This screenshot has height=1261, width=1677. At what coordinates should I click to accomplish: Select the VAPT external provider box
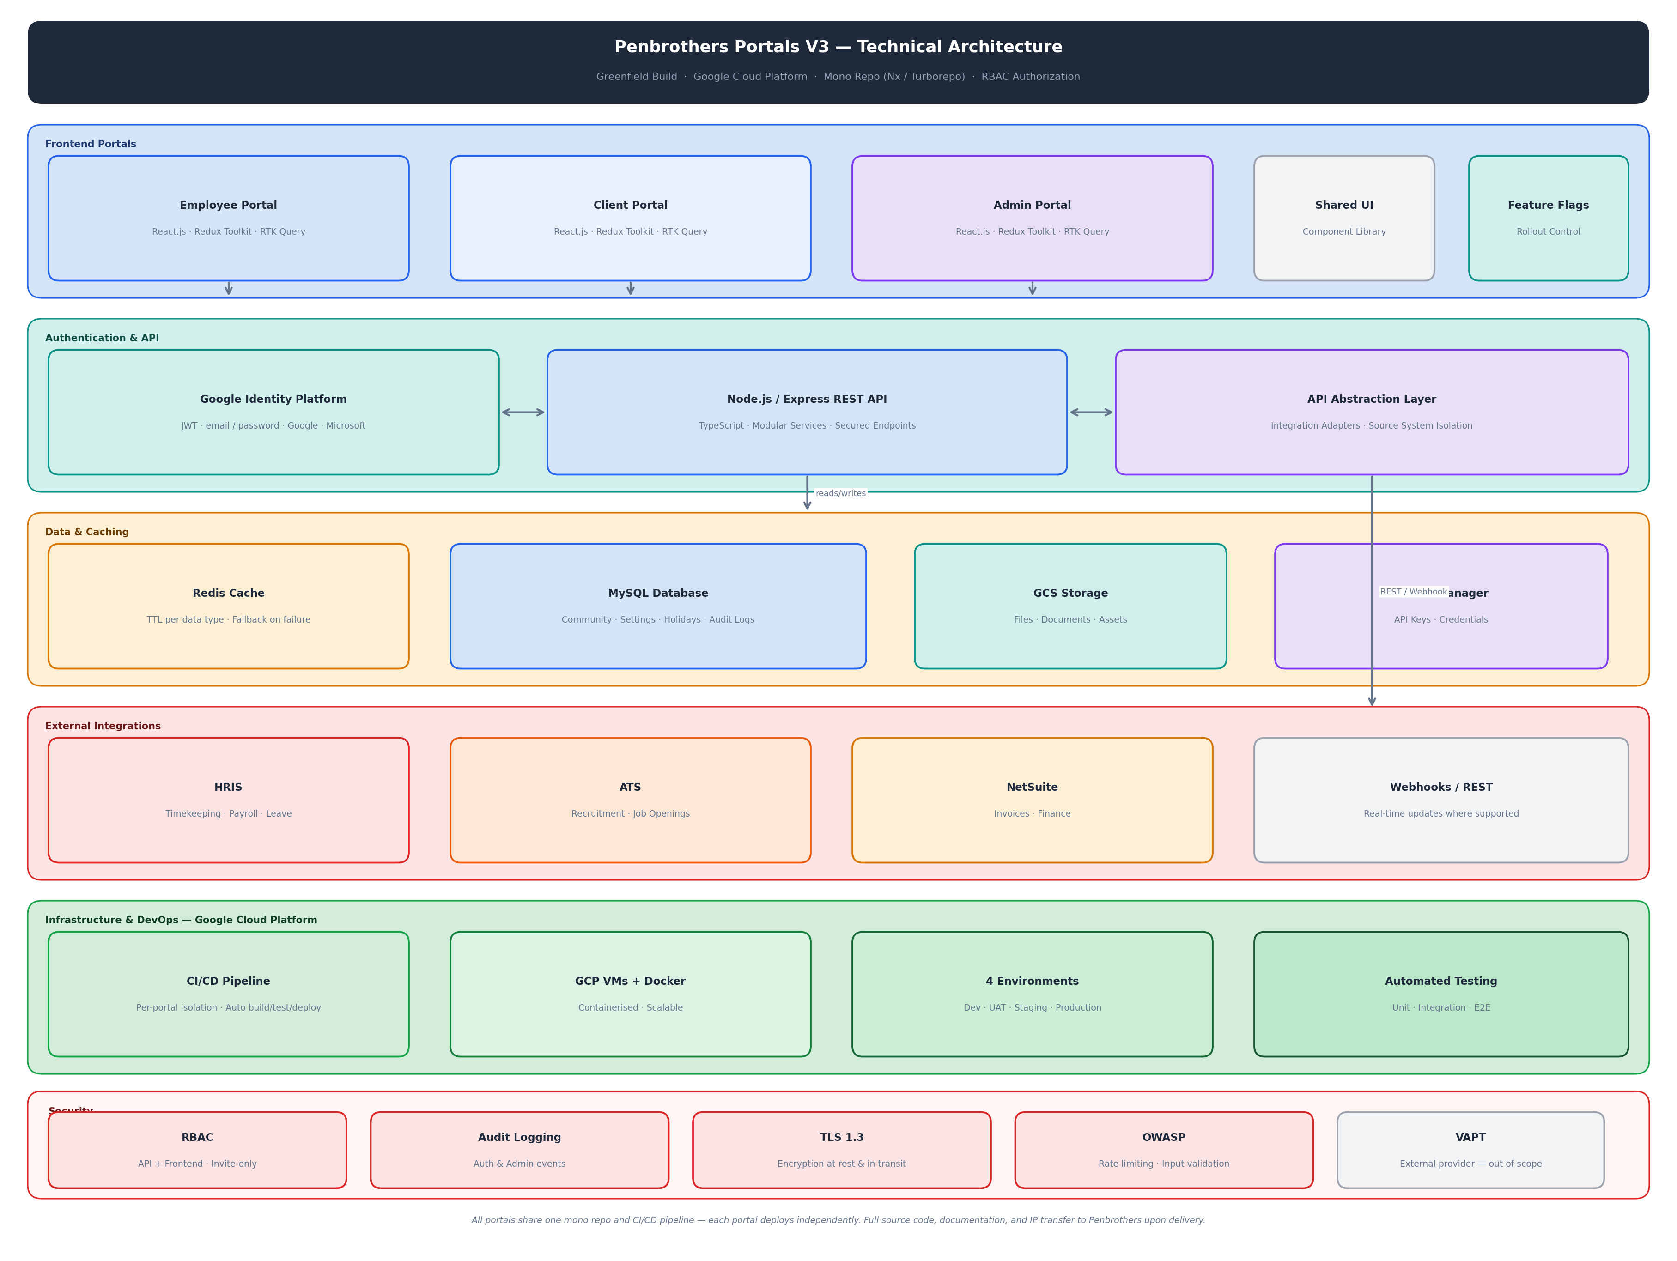coord(1470,1150)
